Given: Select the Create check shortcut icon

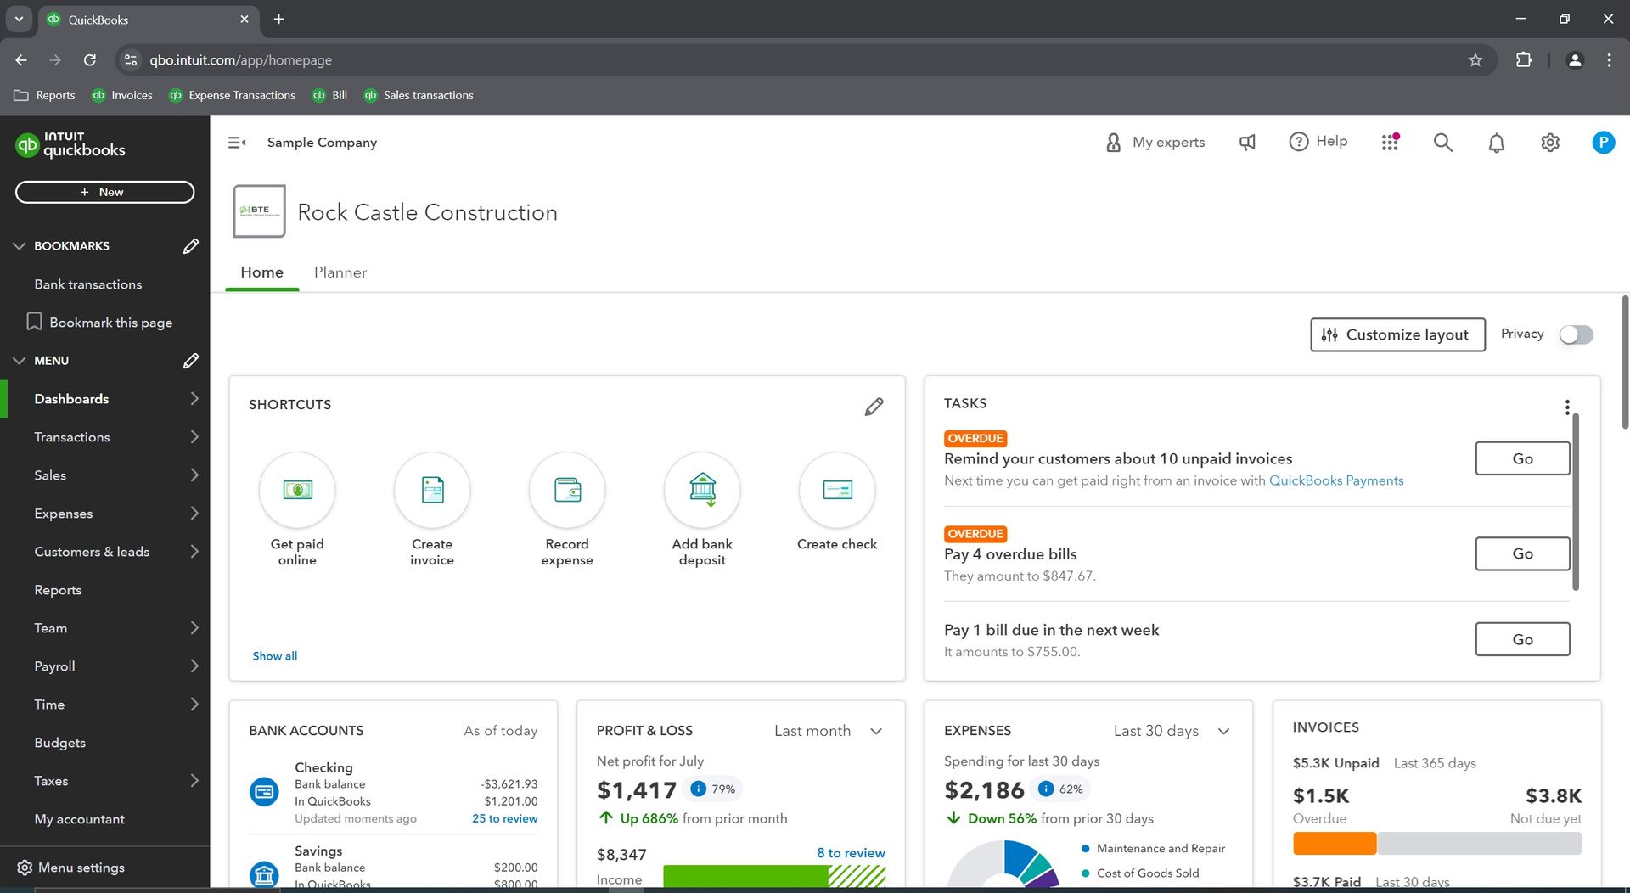Looking at the screenshot, I should coord(836,490).
